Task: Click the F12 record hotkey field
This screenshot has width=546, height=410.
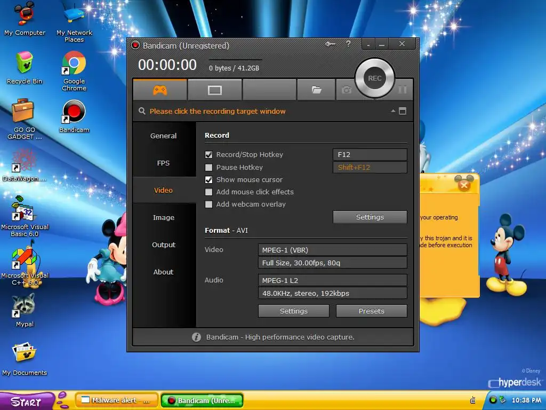Action: [370, 154]
